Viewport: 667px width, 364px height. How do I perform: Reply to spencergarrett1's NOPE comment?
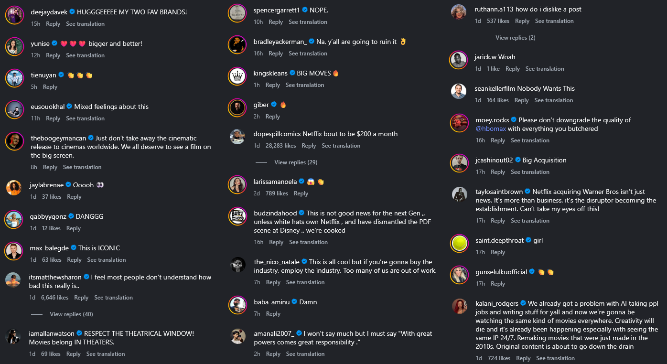[276, 22]
